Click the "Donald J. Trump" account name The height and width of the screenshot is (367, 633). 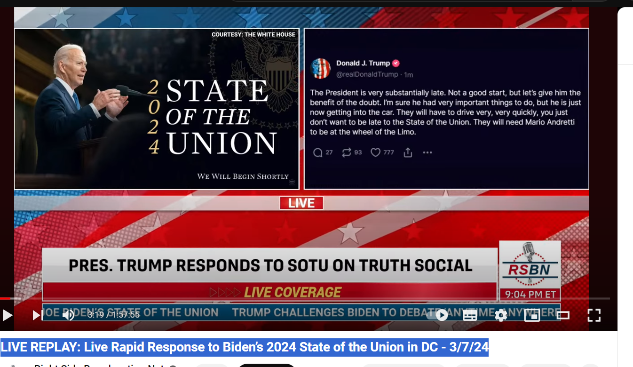(363, 63)
